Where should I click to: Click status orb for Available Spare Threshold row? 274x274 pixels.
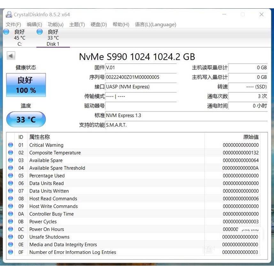point(11,168)
